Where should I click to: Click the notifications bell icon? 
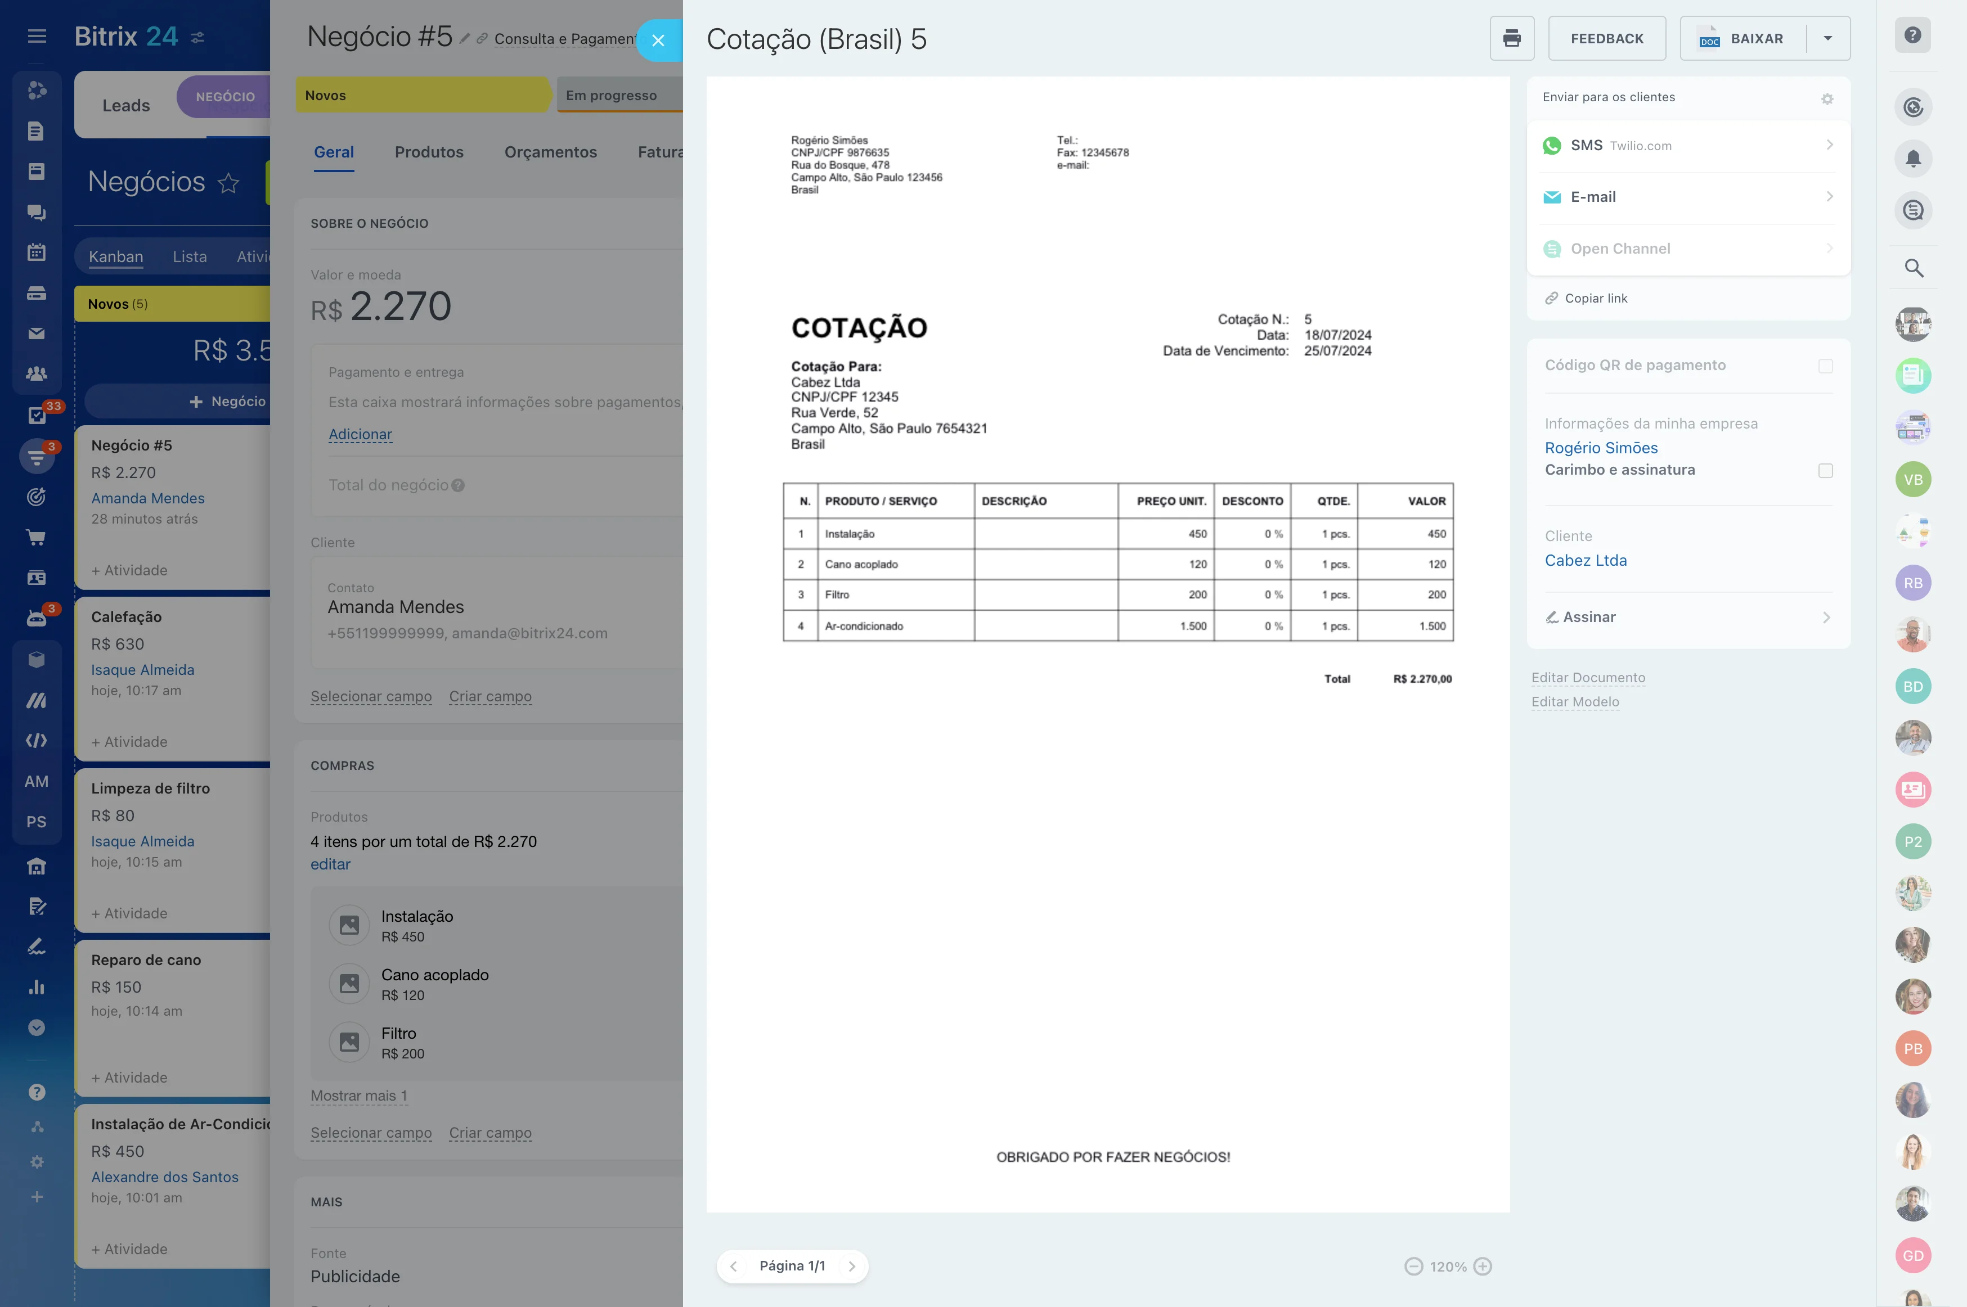tap(1913, 159)
